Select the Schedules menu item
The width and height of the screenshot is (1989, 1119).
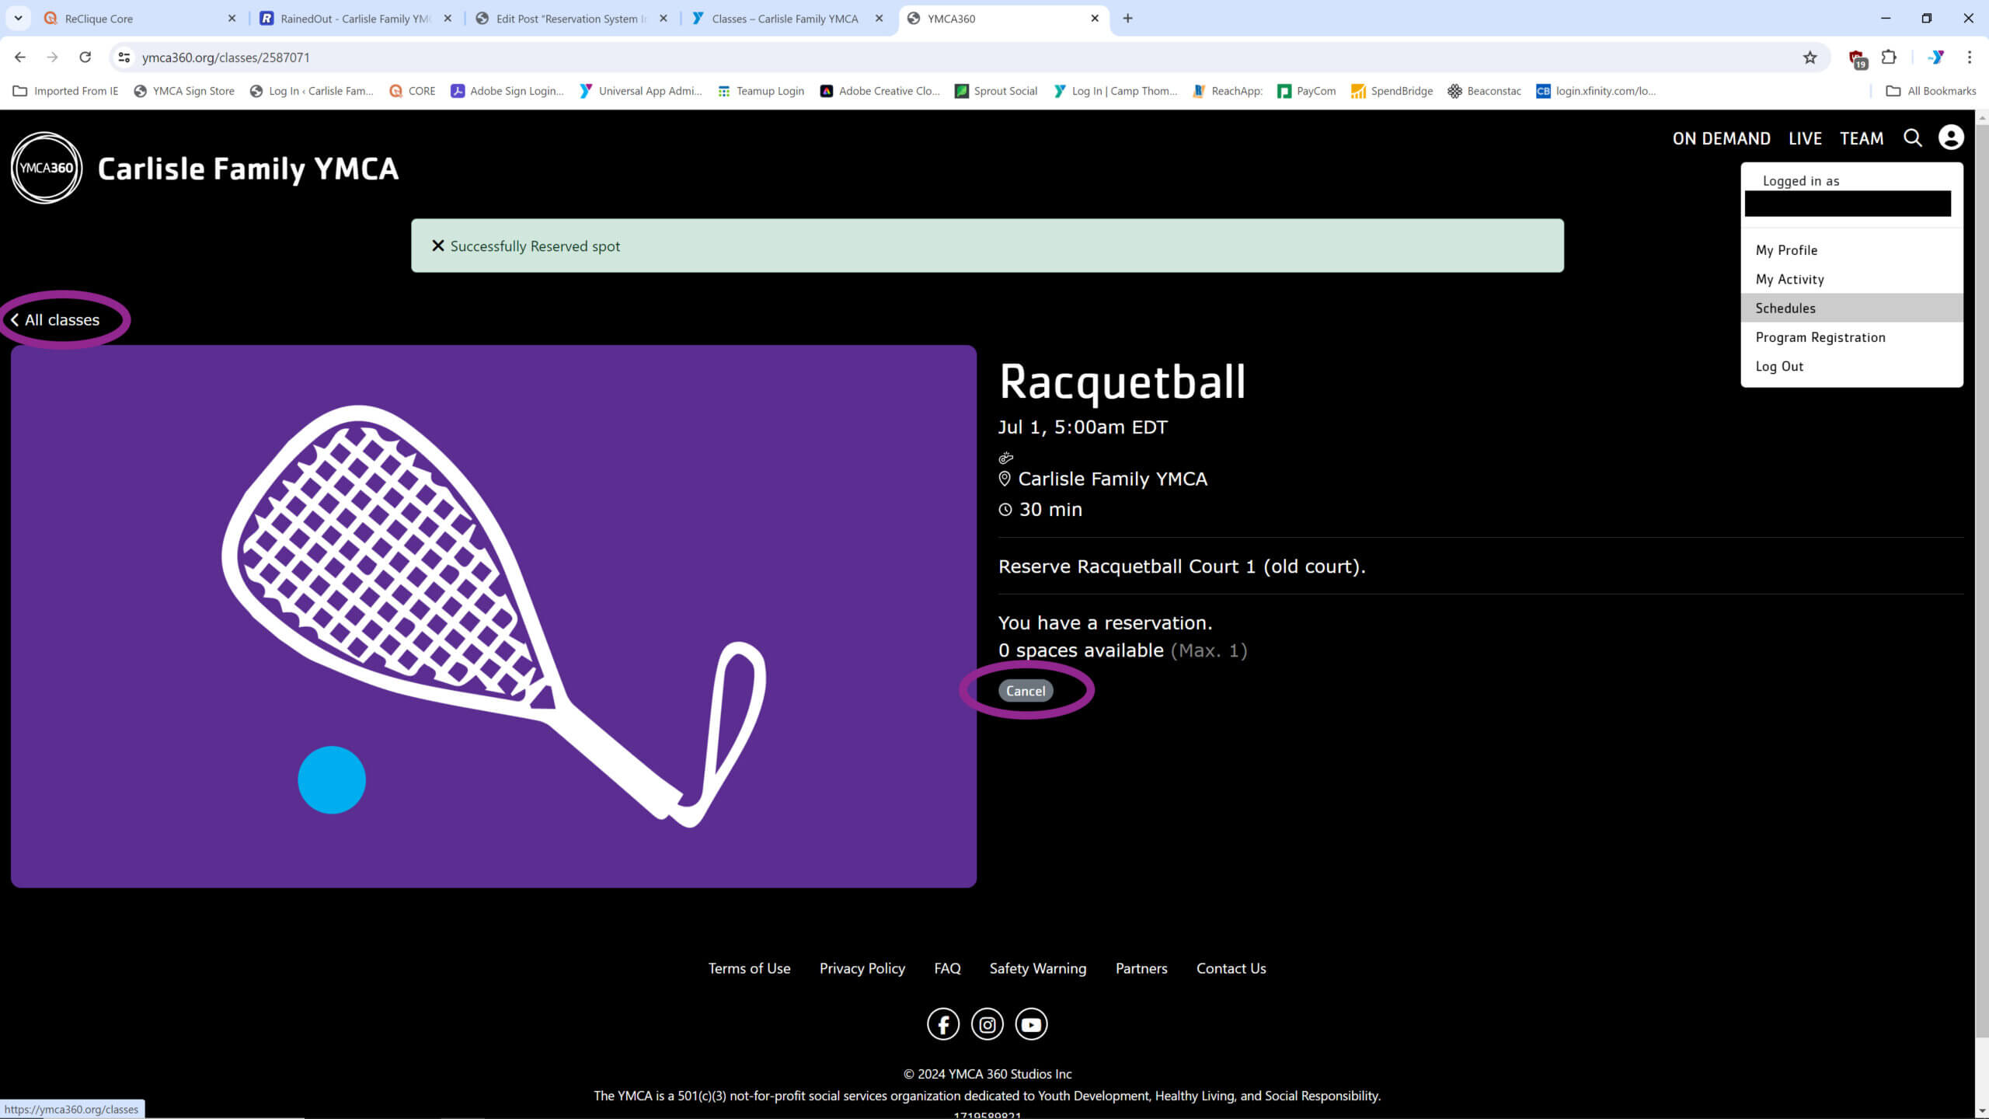(x=1785, y=308)
